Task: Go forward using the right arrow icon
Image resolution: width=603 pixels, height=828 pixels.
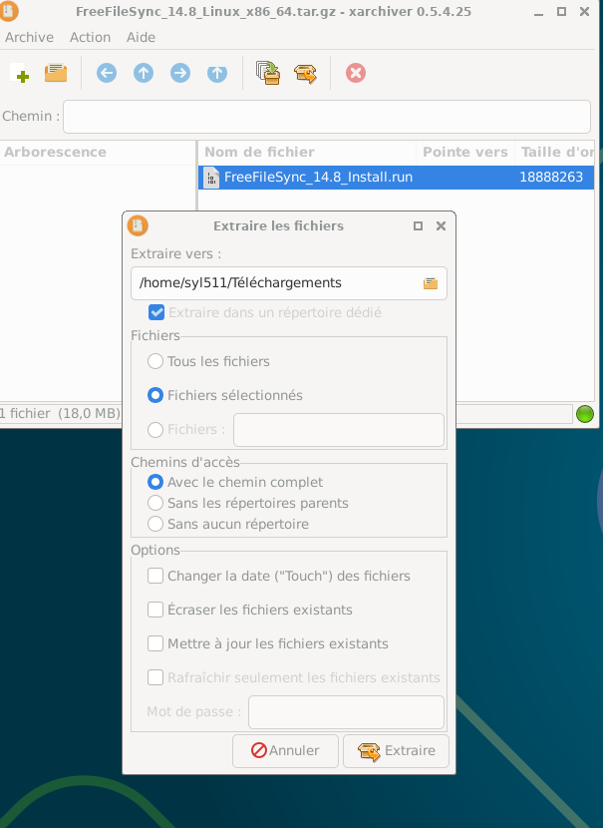Action: coord(180,73)
